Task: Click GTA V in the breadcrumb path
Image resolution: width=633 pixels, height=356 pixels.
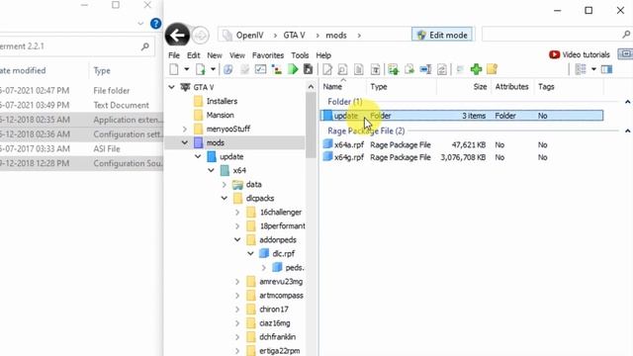Action: coord(294,36)
